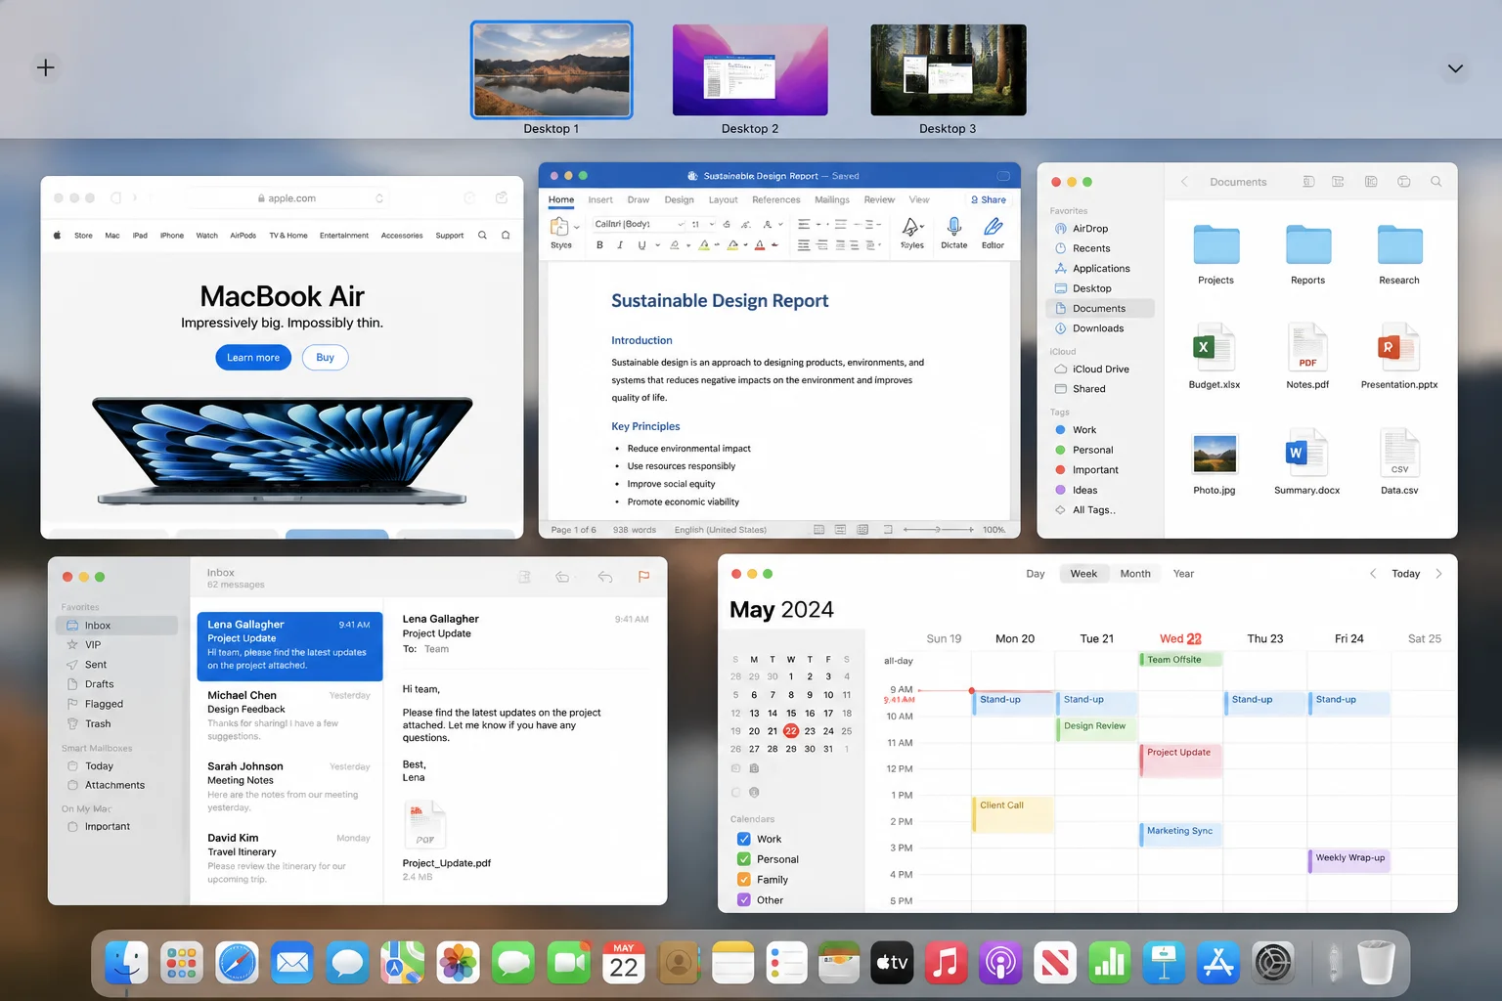Switch Calendar to Year view

click(1183, 574)
